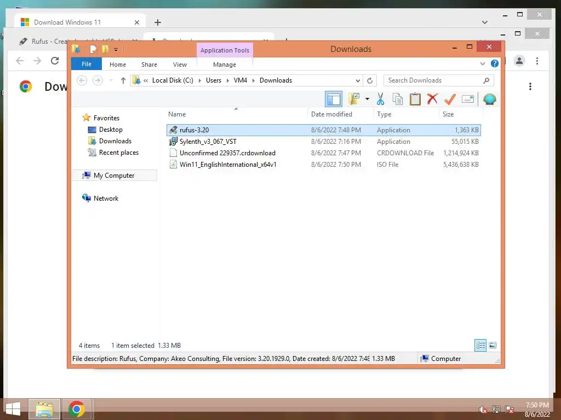
Task: Switch to large icons view
Action: 493,345
